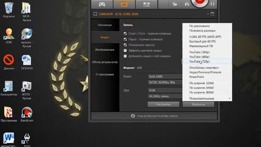Toggle Старт / Стоп hotkey checkbox

point(125,33)
